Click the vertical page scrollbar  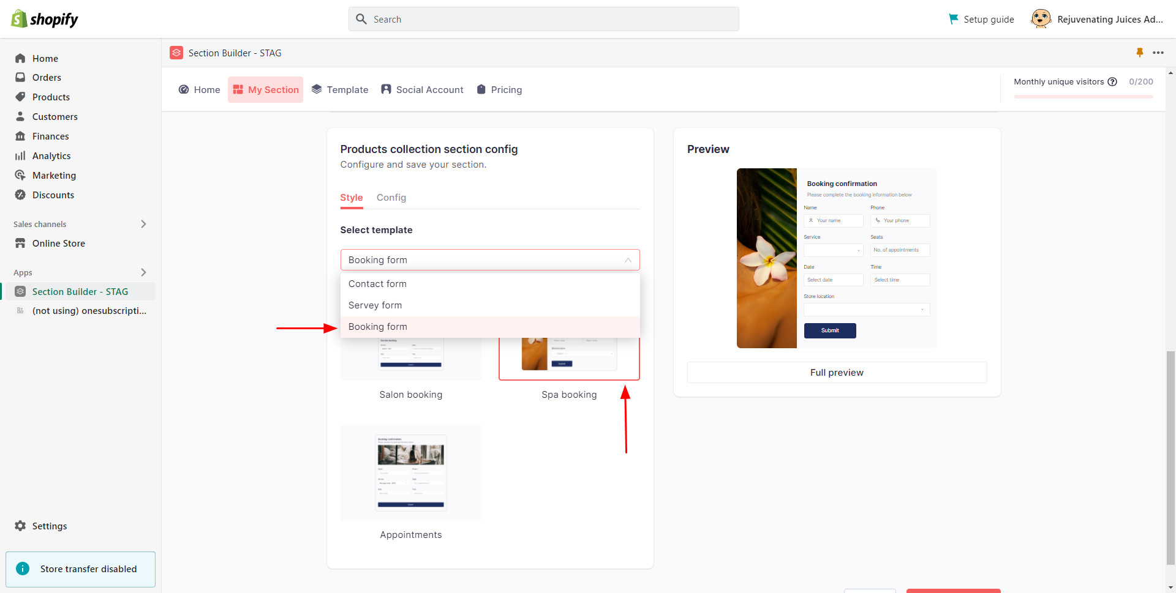click(1170, 458)
